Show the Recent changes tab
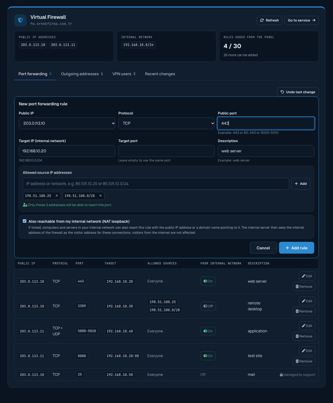The width and height of the screenshot is (333, 403). click(160, 74)
